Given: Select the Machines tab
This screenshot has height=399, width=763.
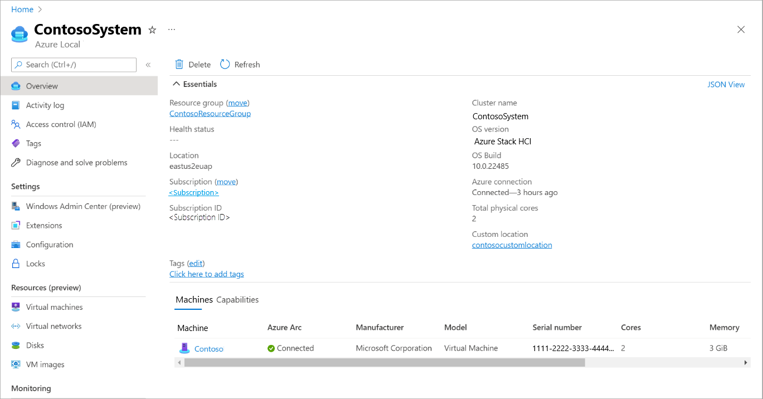Looking at the screenshot, I should (194, 300).
